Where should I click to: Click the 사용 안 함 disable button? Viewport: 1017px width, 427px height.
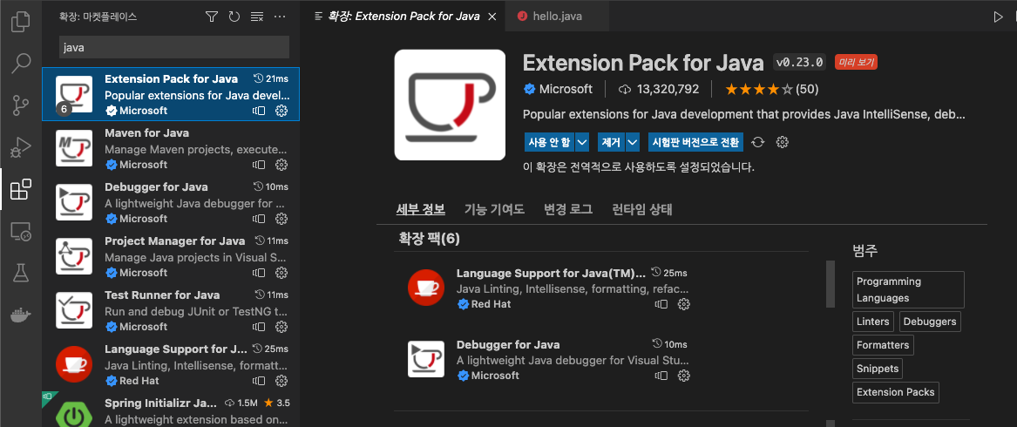coord(549,141)
